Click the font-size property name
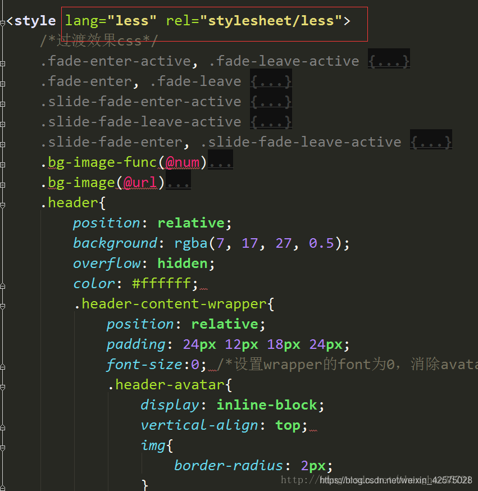This screenshot has height=491, width=478. 144,365
